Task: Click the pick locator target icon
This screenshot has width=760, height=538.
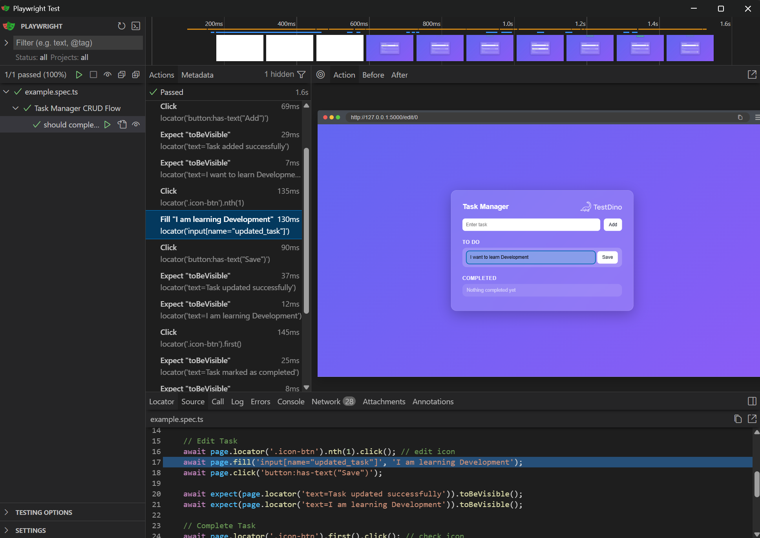Action: pos(321,75)
